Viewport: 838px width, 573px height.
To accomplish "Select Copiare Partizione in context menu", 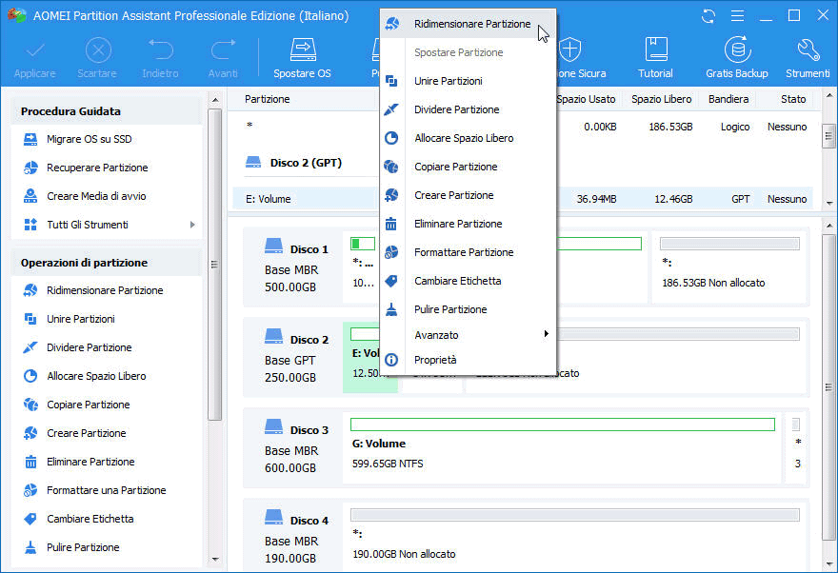I will coord(468,167).
